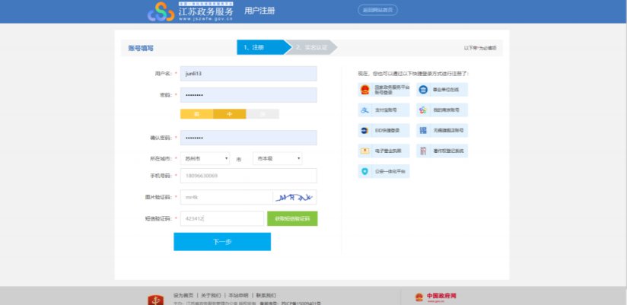This screenshot has width=627, height=305.
Task: Click the green 获取短信验证码 button
Action: coord(292,219)
